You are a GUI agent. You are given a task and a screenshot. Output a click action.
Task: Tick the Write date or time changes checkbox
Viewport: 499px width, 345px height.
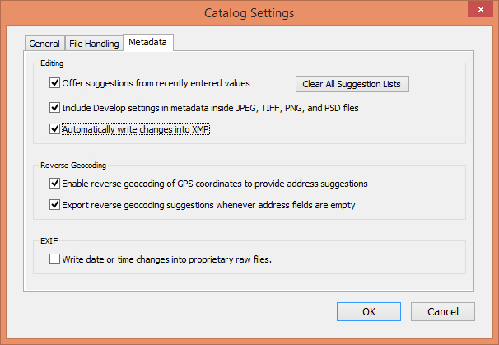click(x=54, y=259)
